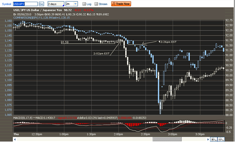This screenshot has width=235, height=142.
Task: Click the COMPARISON($SPX) legend label
Action: (26, 18)
